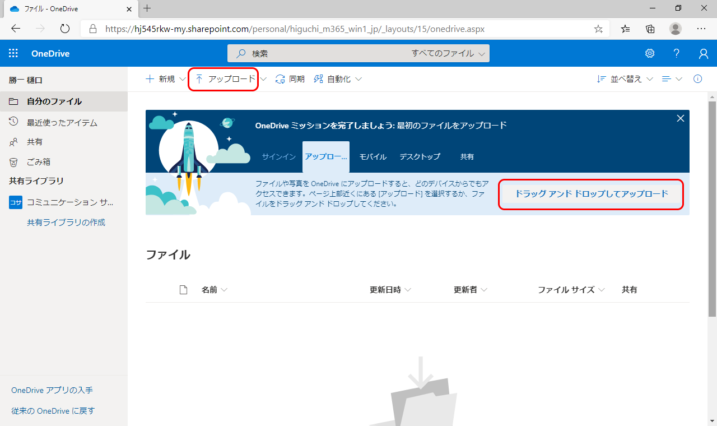The height and width of the screenshot is (426, 717).
Task: Open the browser profile avatar
Action: point(676,29)
